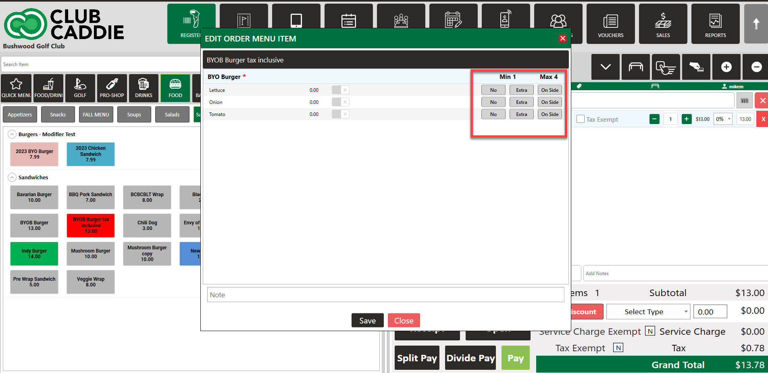Collapse the Burgers - Modifier Test section

pyautogui.click(x=12, y=135)
